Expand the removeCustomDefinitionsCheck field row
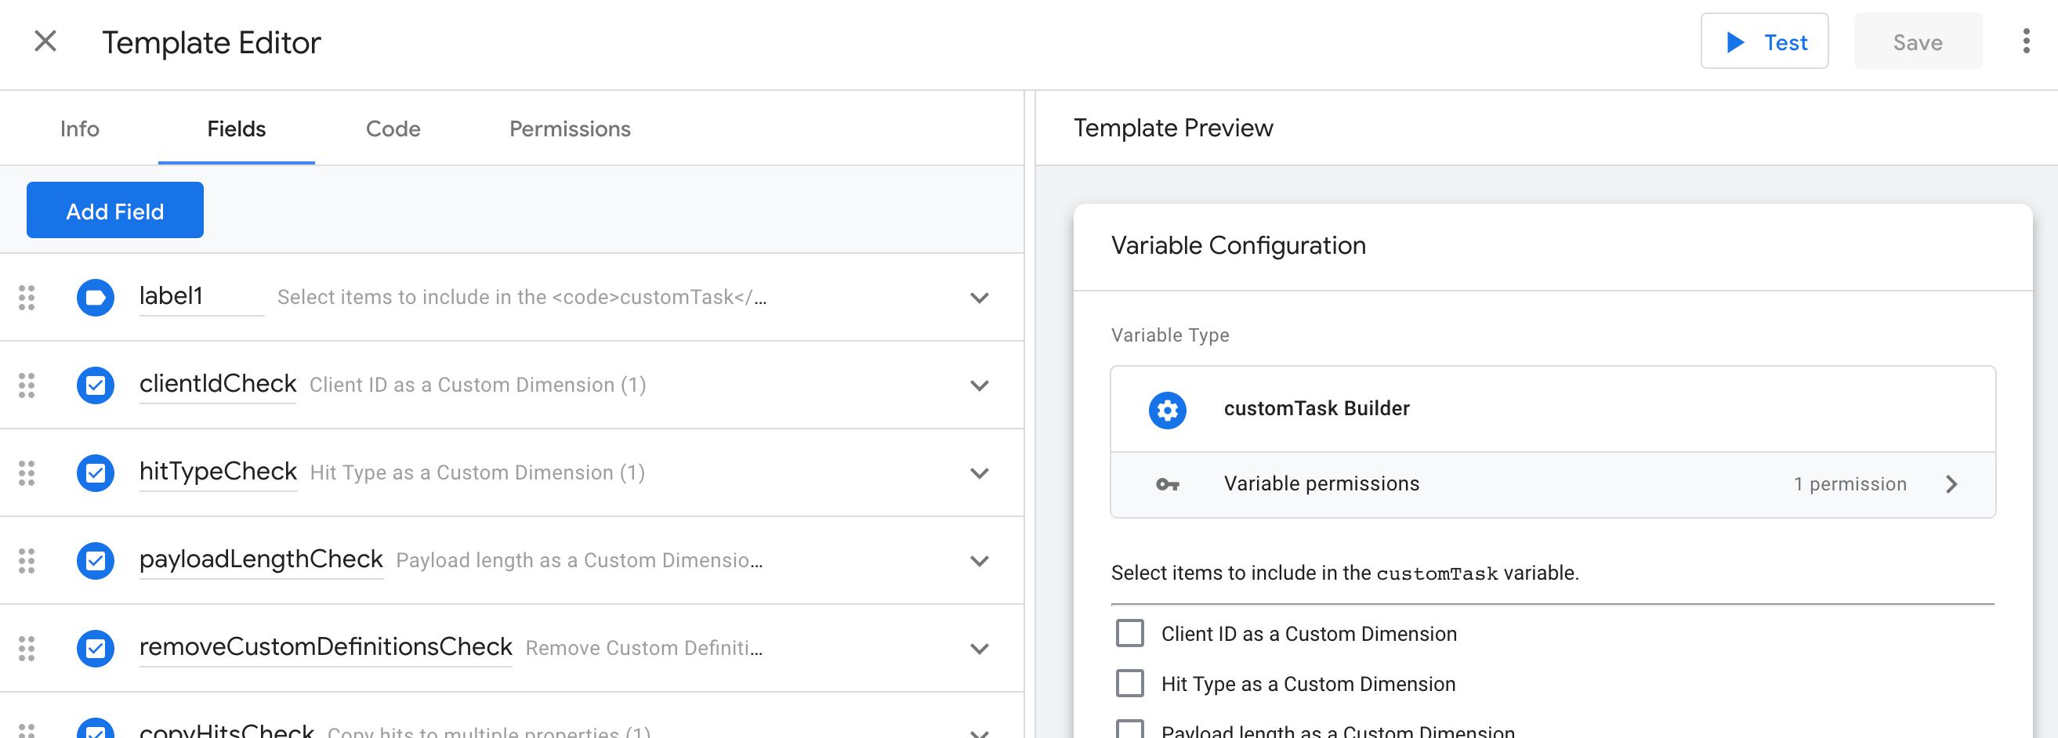Viewport: 2058px width, 738px height. click(x=980, y=649)
